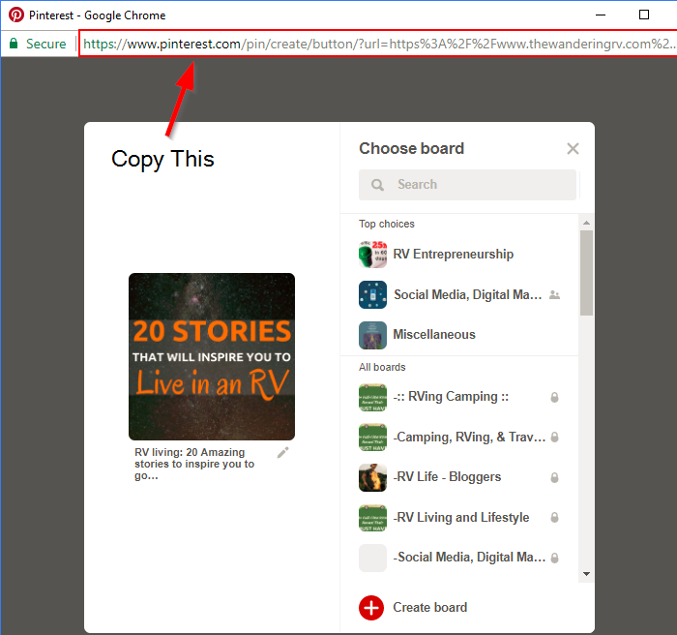Click the lock icon beside RV Living and Lifestyle
This screenshot has width=677, height=635.
point(555,518)
